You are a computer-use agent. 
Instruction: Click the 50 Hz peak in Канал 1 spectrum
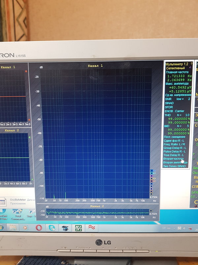(x=54, y=196)
